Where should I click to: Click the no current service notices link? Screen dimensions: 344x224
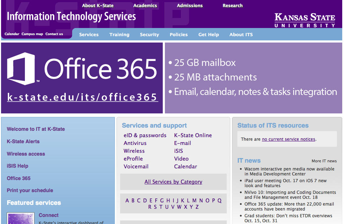[289, 139]
